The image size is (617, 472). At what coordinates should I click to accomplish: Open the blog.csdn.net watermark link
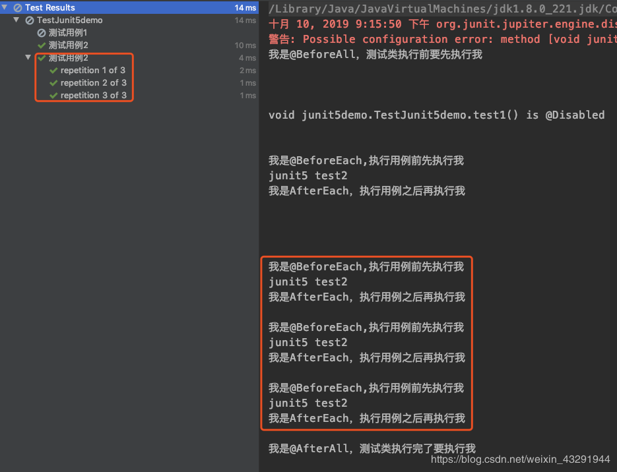[520, 459]
